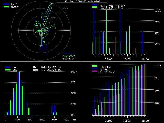The width and height of the screenshot is (164, 123).
Task: Click the QSO/° legend label
Action: click(15, 7)
